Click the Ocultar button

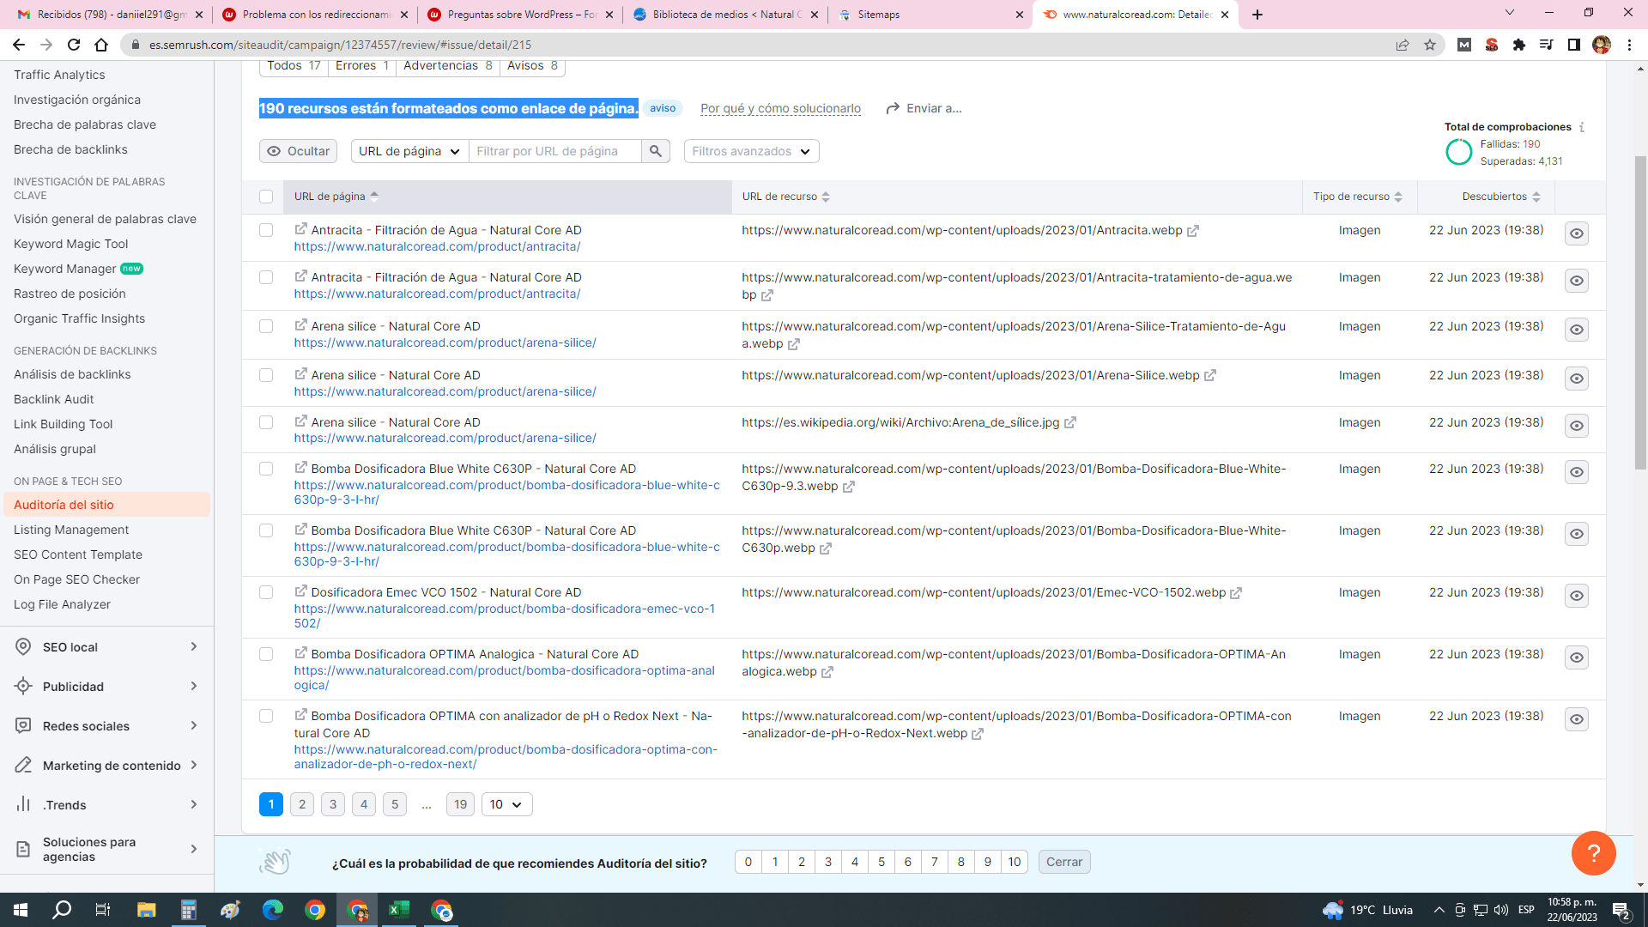(298, 151)
